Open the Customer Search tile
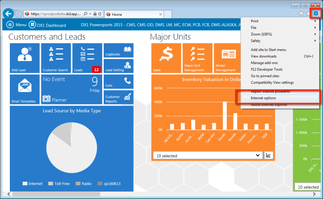Viewport: 323px width, 199px height. (x=56, y=58)
